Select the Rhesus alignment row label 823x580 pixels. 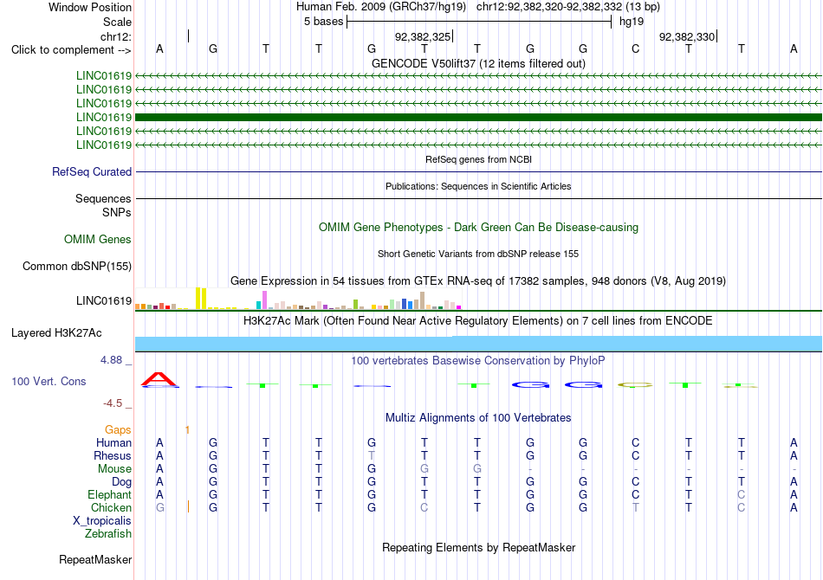113,455
